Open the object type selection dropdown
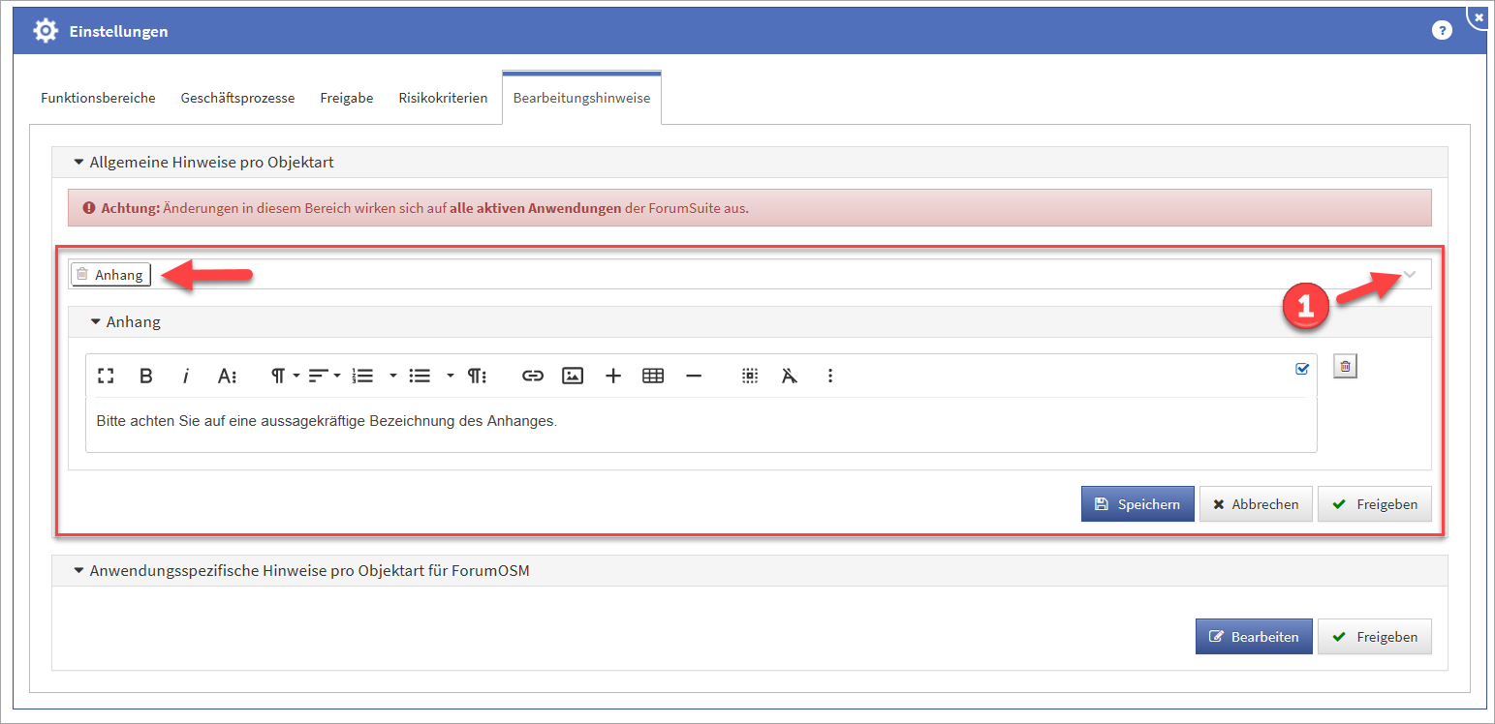 [x=1411, y=275]
